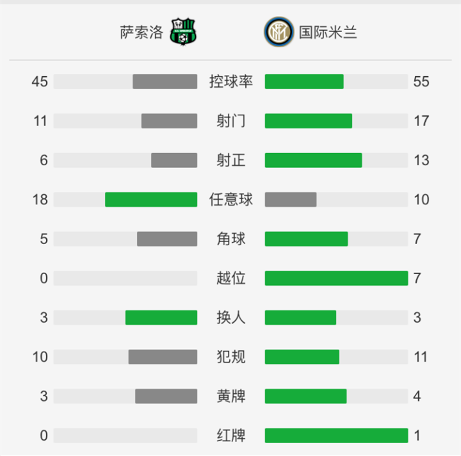Screen dimensions: 461x456
Task: Click Sassuolo's free kick count 18
Action: [40, 199]
